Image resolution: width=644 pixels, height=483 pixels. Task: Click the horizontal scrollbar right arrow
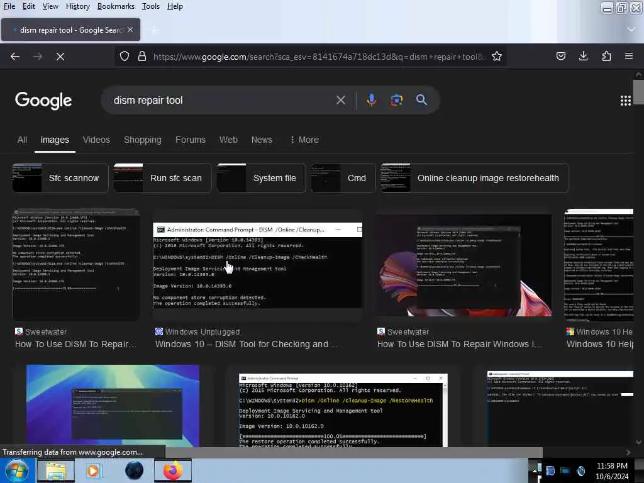click(x=628, y=452)
